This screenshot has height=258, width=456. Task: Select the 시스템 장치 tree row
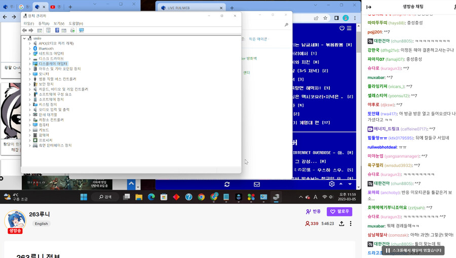(x=45, y=105)
